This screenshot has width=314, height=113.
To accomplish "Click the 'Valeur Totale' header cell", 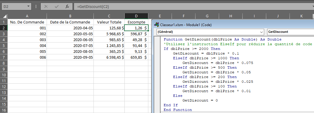I will click(109, 22).
